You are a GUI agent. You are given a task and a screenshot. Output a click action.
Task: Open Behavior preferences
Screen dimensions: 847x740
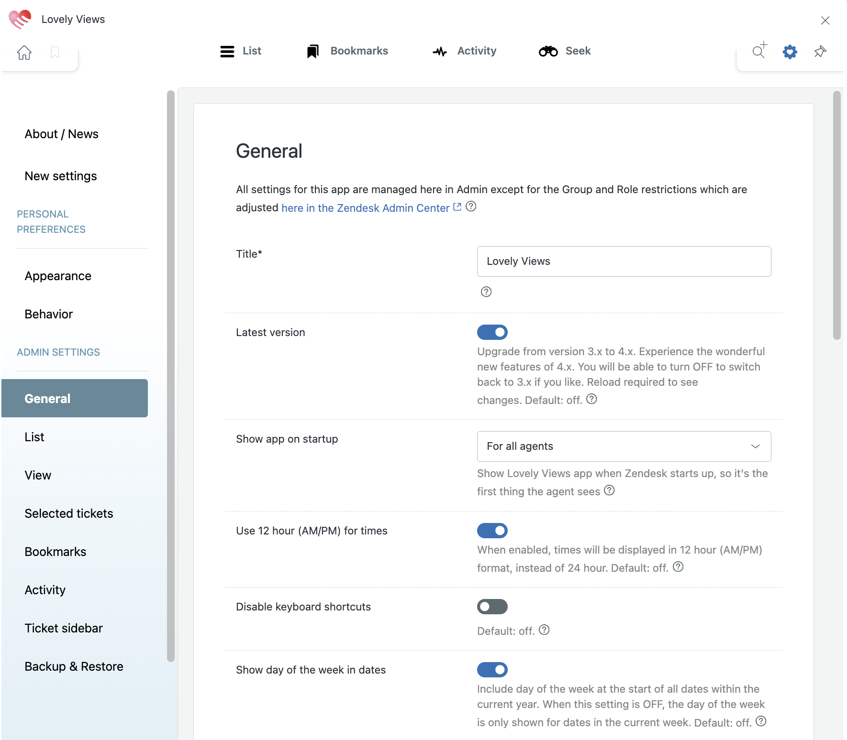[x=49, y=314]
